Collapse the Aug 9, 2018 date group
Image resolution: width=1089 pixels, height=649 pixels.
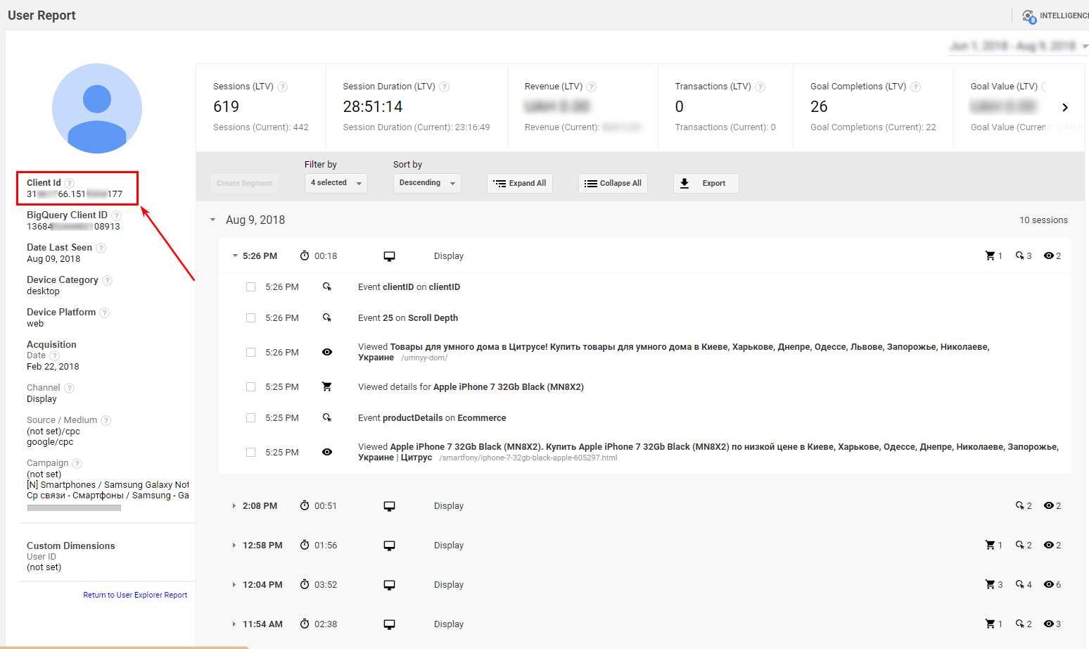pos(213,220)
